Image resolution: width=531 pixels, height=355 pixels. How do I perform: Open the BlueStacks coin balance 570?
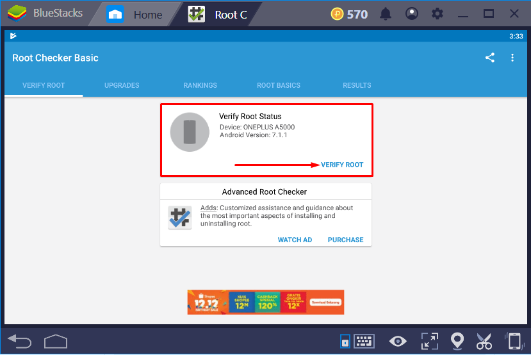(x=349, y=14)
